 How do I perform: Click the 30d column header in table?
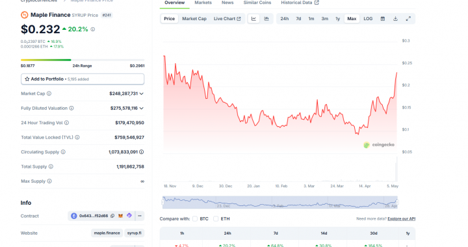click(x=374, y=233)
